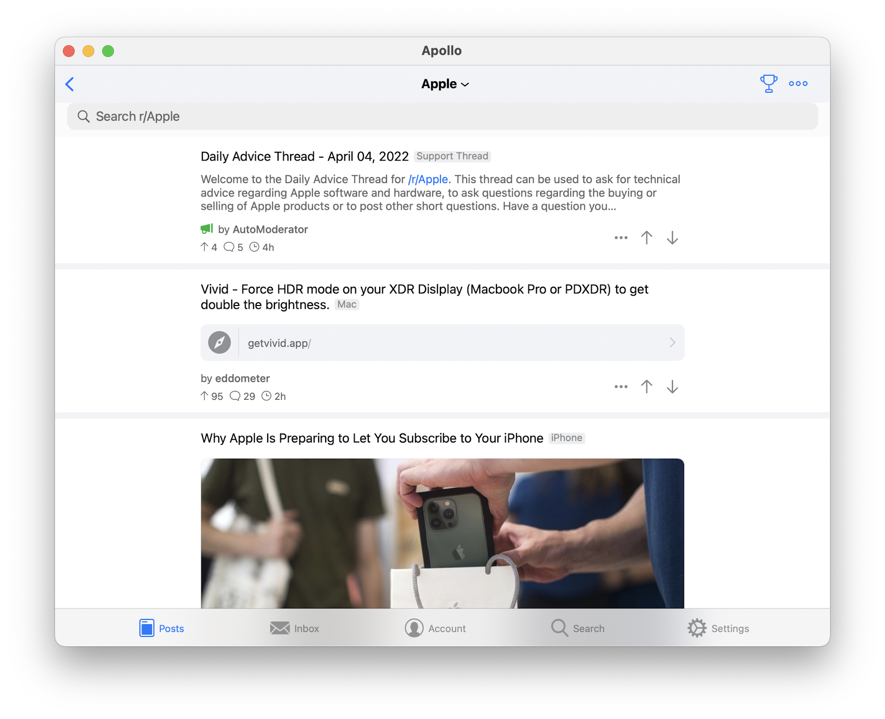Upvote the Daily Advice Thread post
Screen dimensions: 885x719
(646, 238)
